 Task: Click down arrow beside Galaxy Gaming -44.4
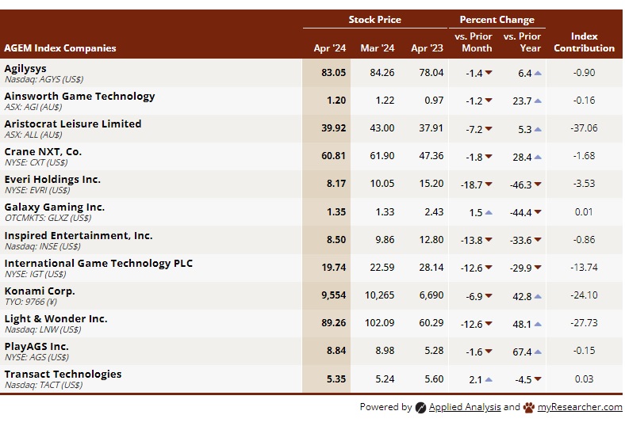pyautogui.click(x=538, y=212)
